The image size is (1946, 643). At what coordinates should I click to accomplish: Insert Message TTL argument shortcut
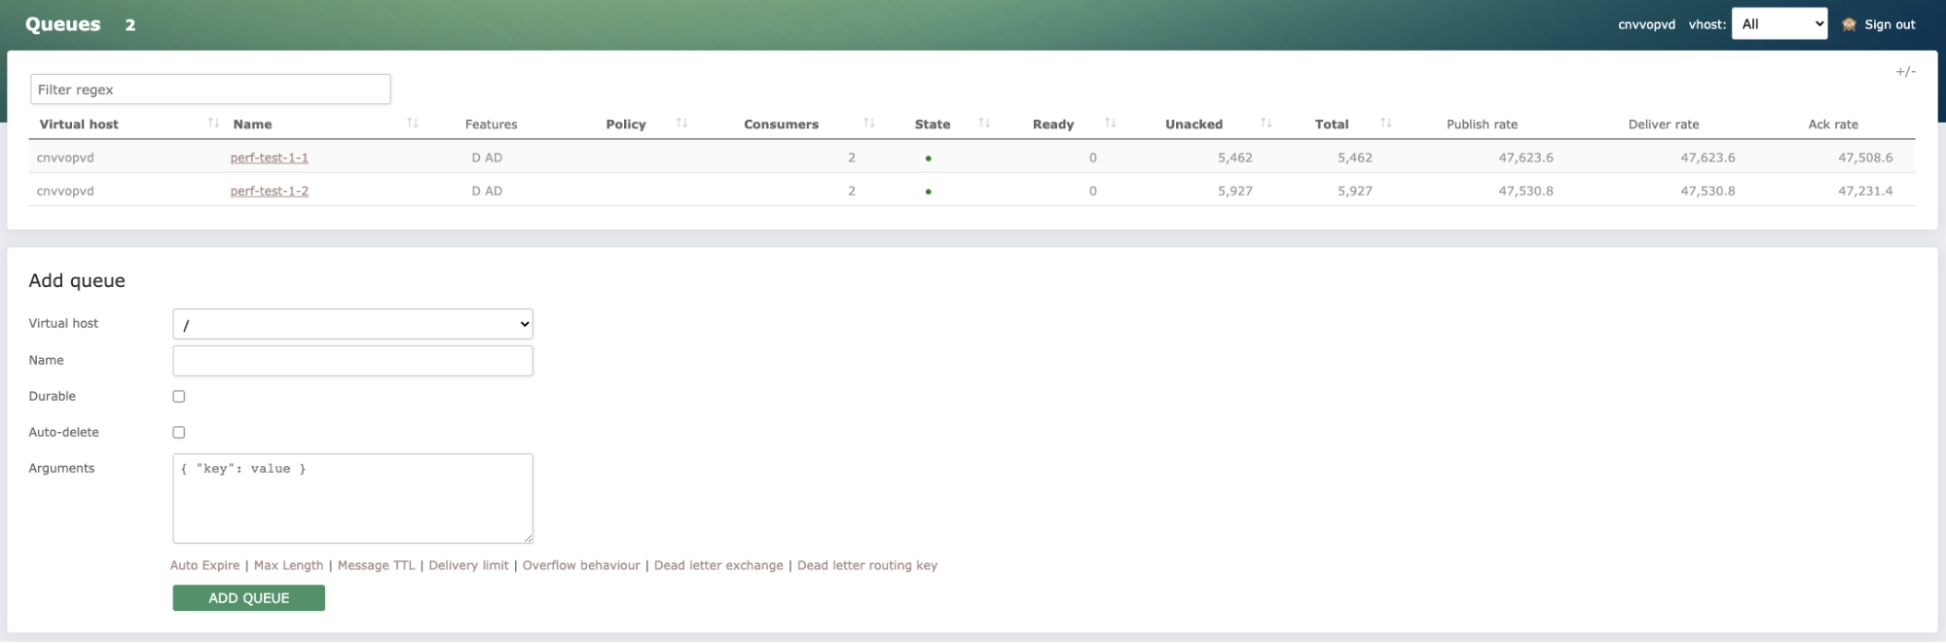[376, 565]
